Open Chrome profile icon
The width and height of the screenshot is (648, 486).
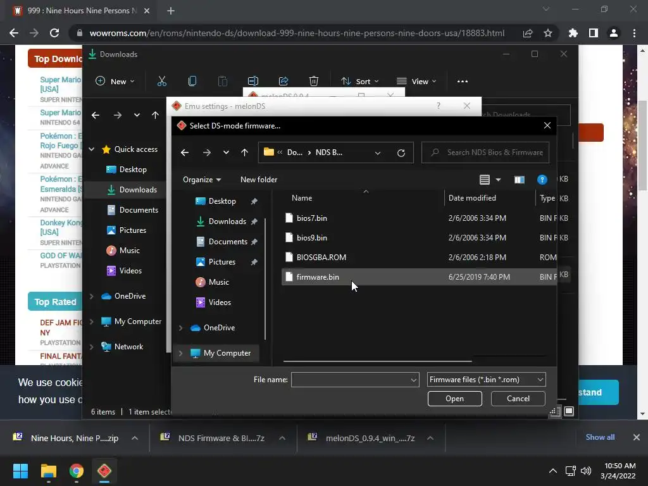pos(614,33)
